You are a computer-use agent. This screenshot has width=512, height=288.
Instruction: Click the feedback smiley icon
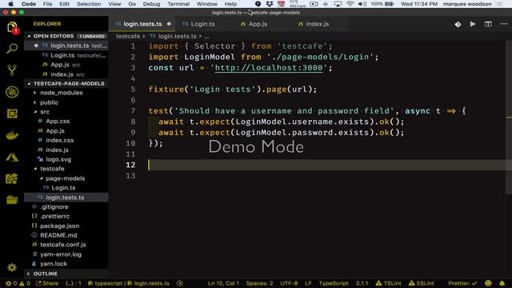488,283
